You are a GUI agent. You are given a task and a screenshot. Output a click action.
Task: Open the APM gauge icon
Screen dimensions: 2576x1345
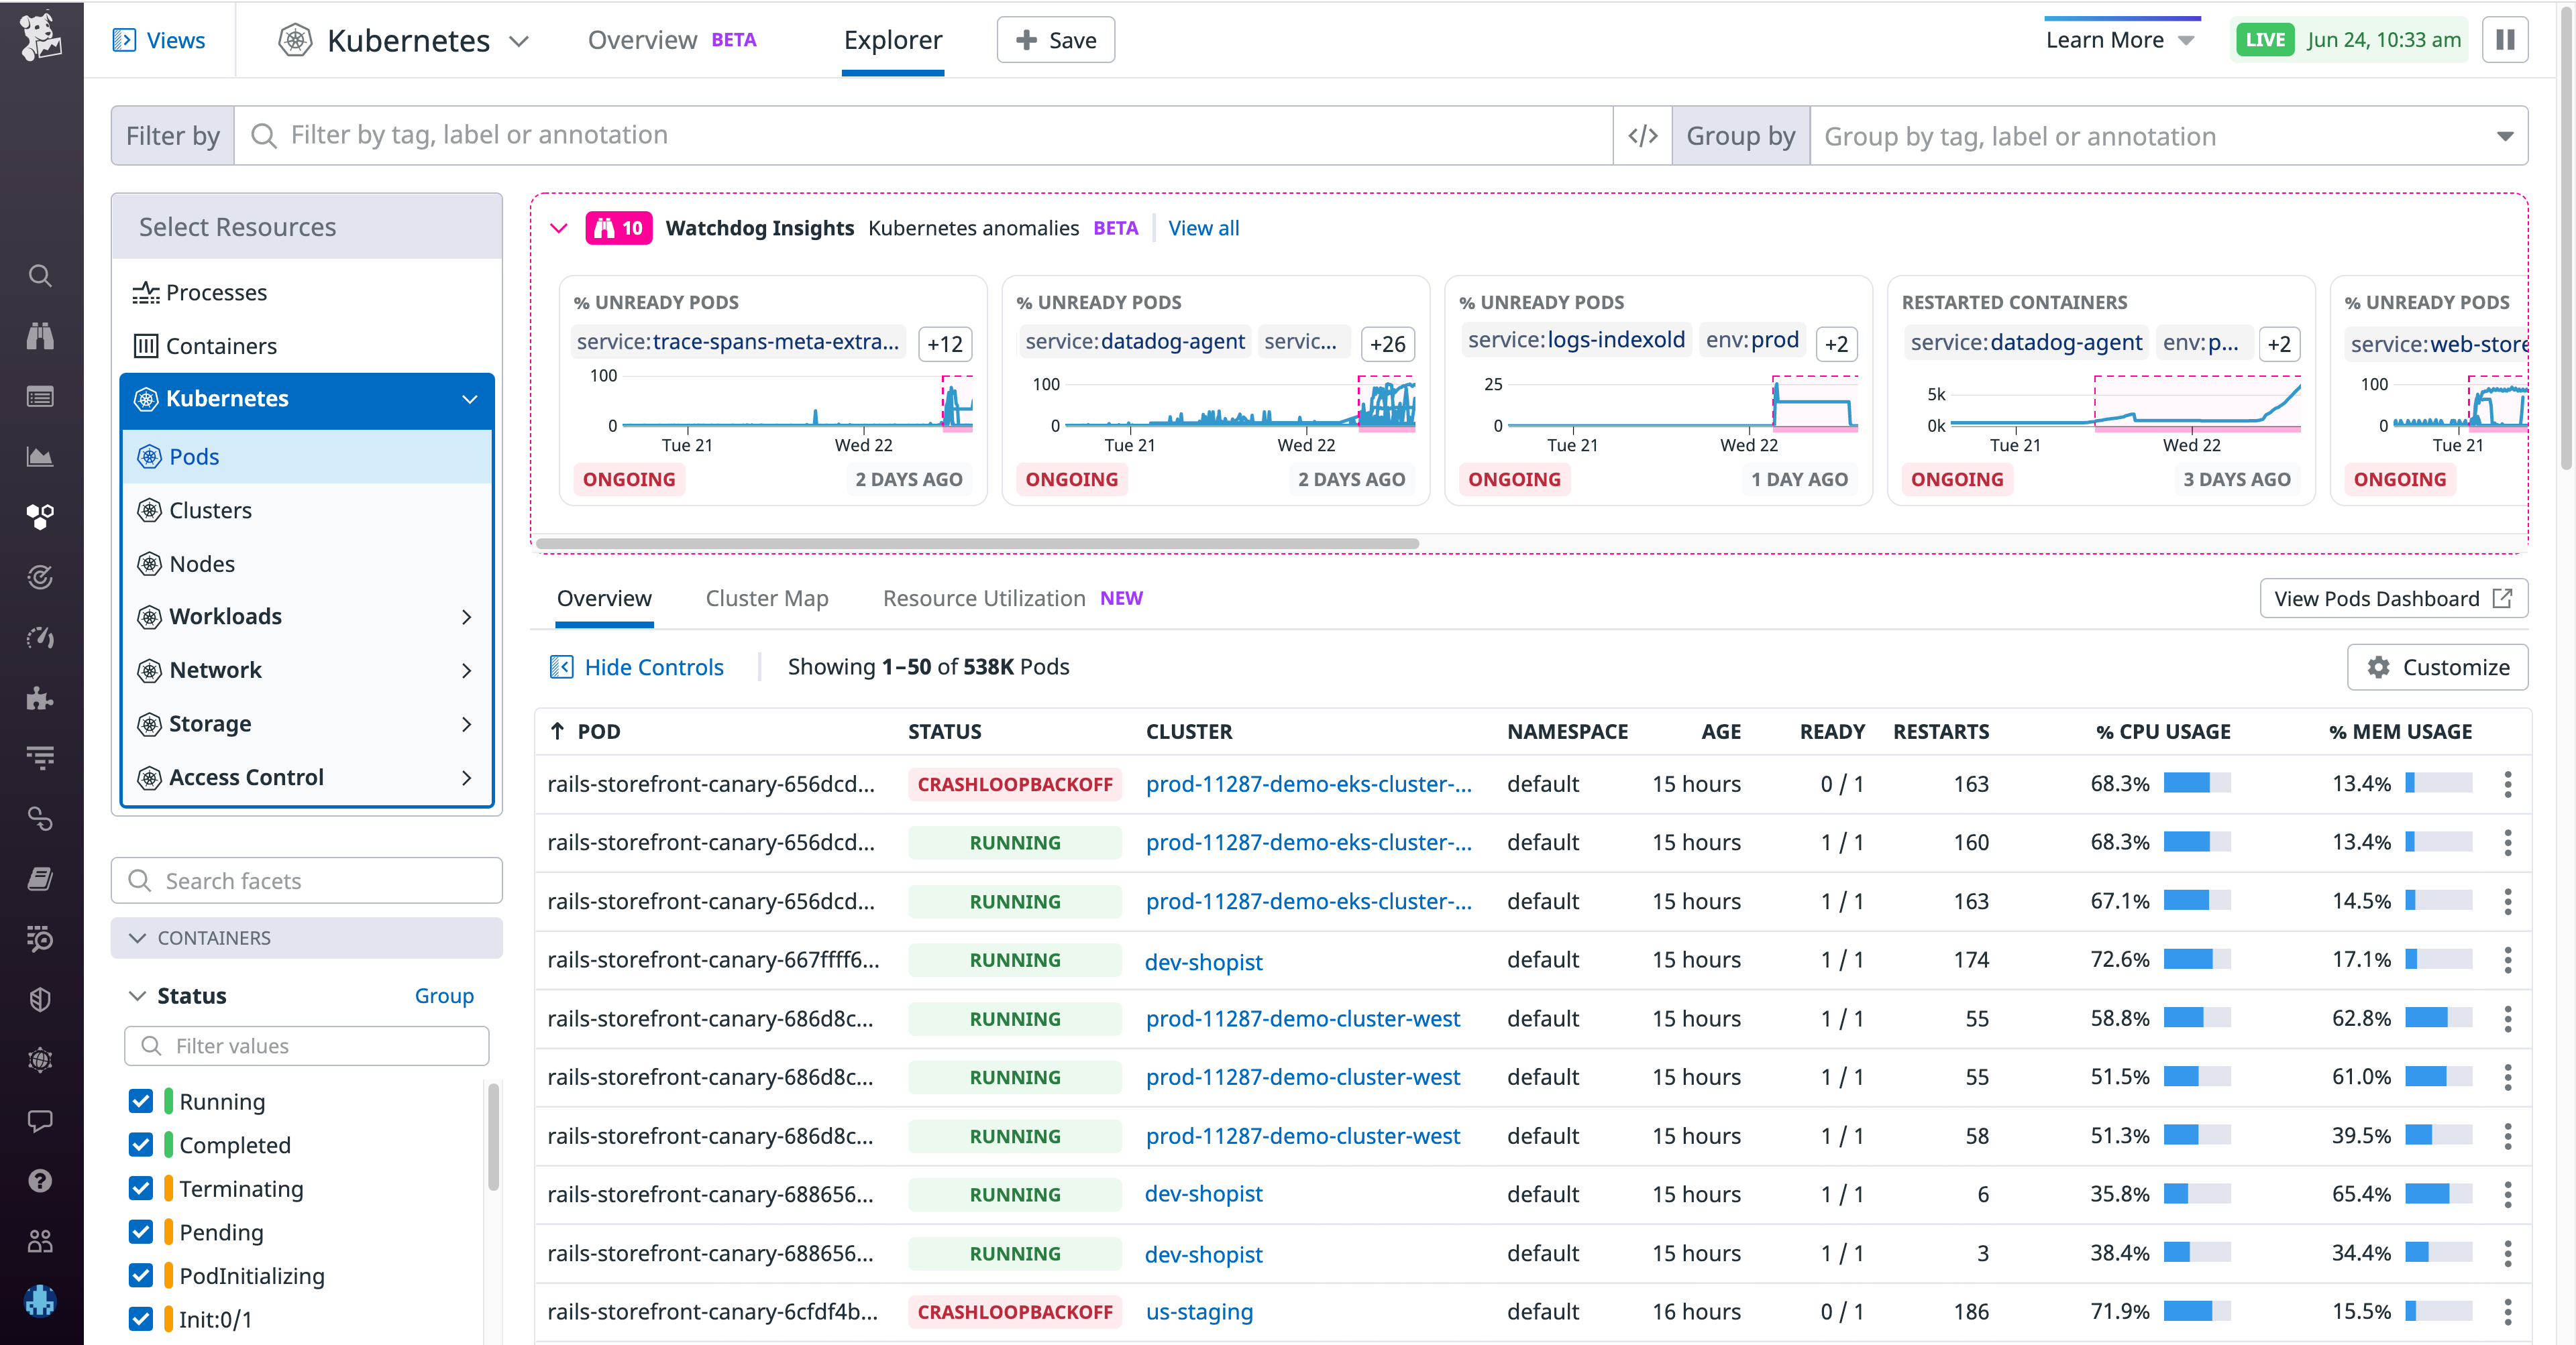tap(40, 636)
